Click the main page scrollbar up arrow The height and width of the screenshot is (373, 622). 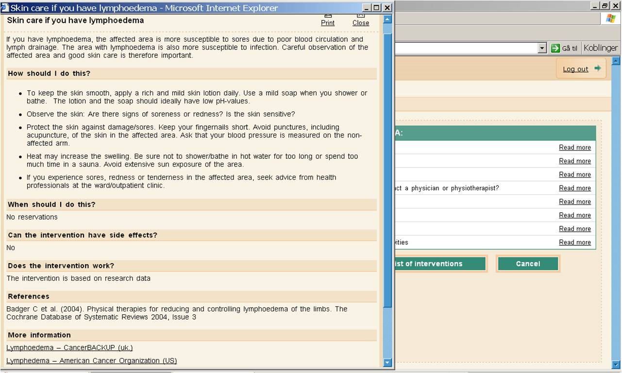(616, 61)
